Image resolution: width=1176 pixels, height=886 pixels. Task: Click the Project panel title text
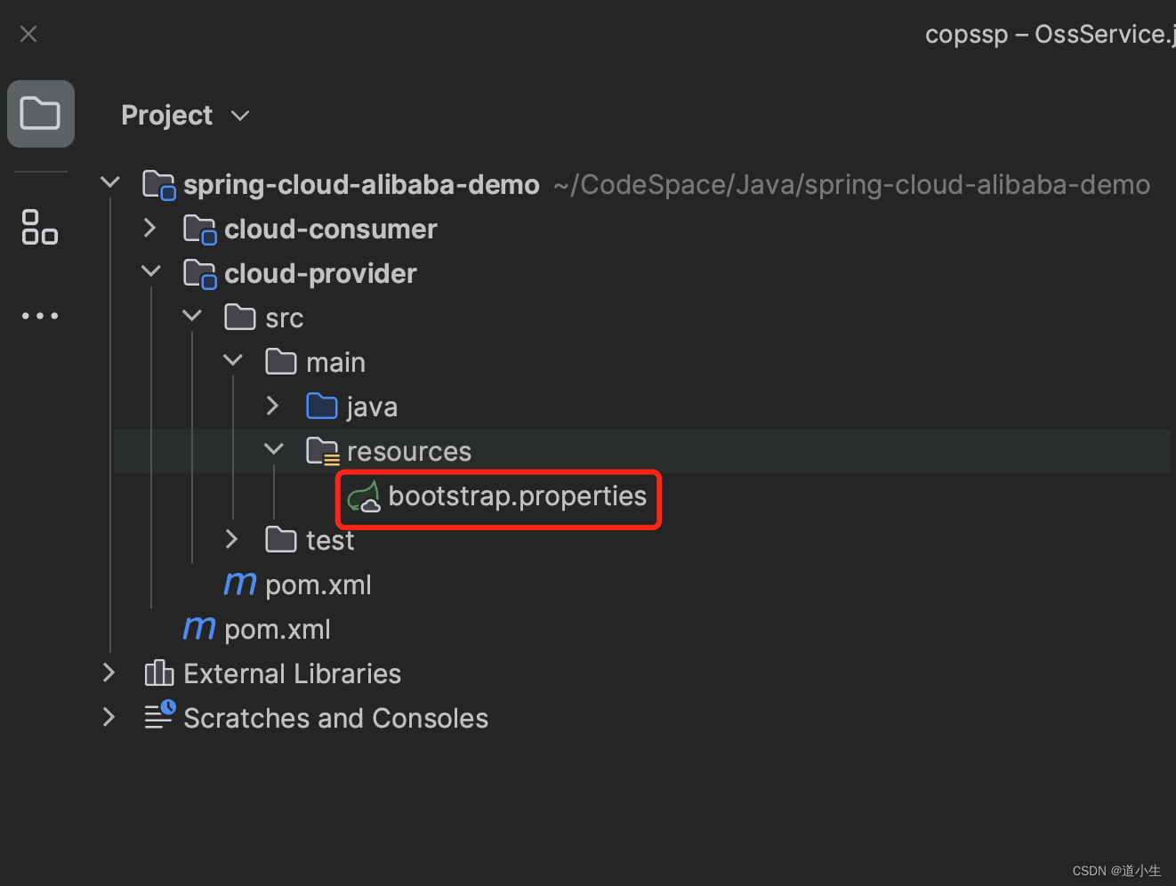pyautogui.click(x=167, y=116)
